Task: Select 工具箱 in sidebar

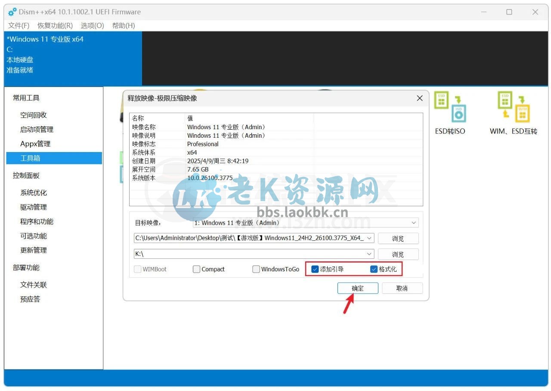Action: (54, 158)
